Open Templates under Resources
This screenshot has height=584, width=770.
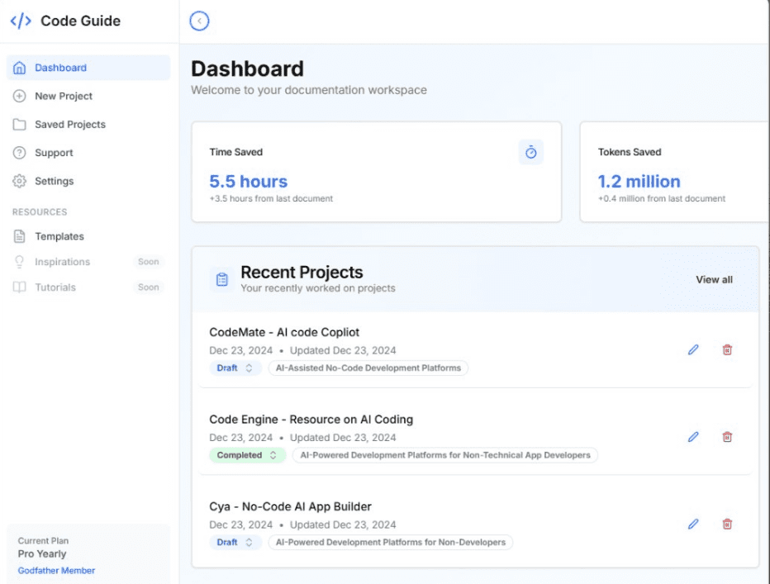pos(88,236)
